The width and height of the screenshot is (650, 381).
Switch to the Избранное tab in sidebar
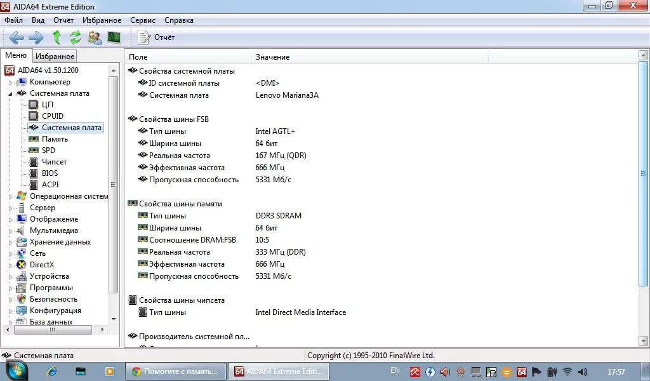55,57
